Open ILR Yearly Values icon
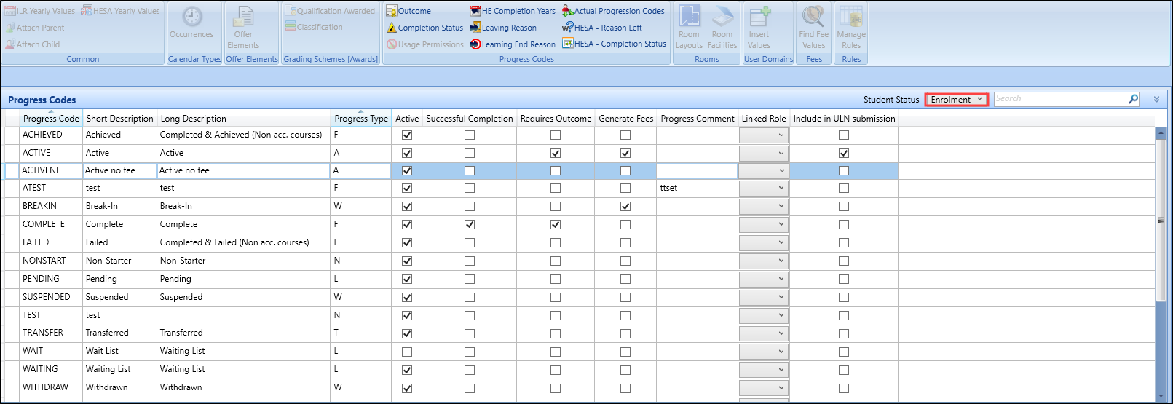The width and height of the screenshot is (1173, 404). click(11, 11)
